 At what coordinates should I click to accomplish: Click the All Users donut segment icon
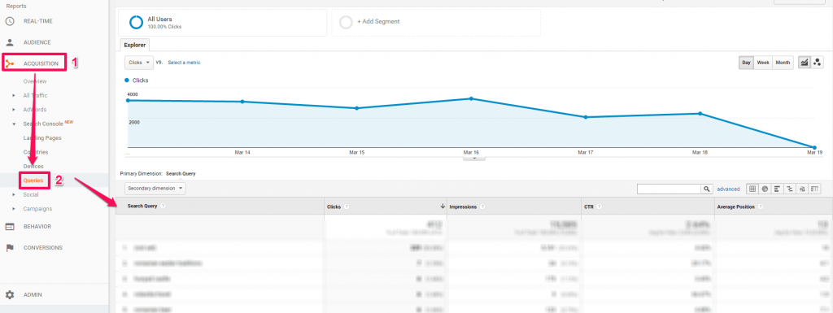[136, 22]
